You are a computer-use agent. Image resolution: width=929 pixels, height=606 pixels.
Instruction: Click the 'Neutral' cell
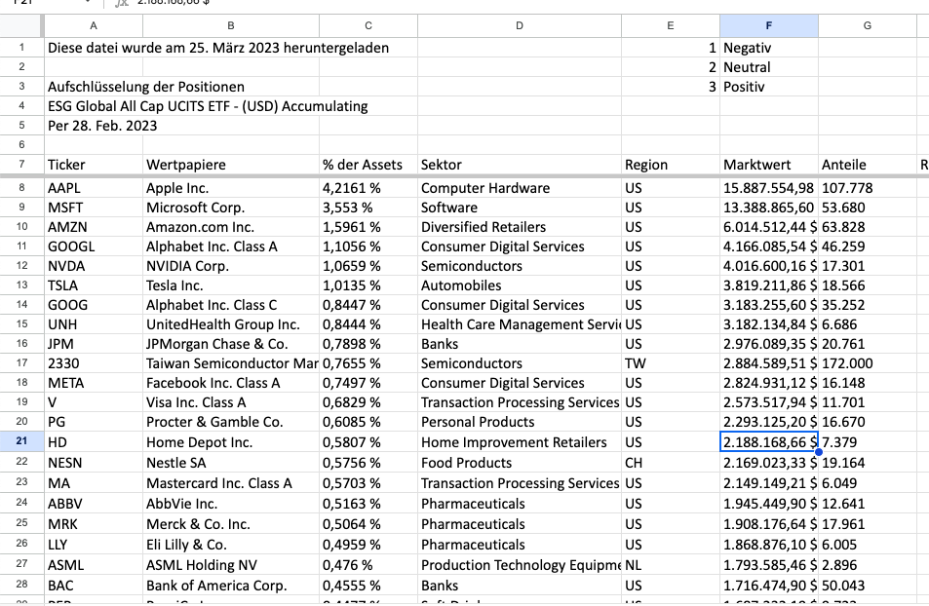(769, 67)
